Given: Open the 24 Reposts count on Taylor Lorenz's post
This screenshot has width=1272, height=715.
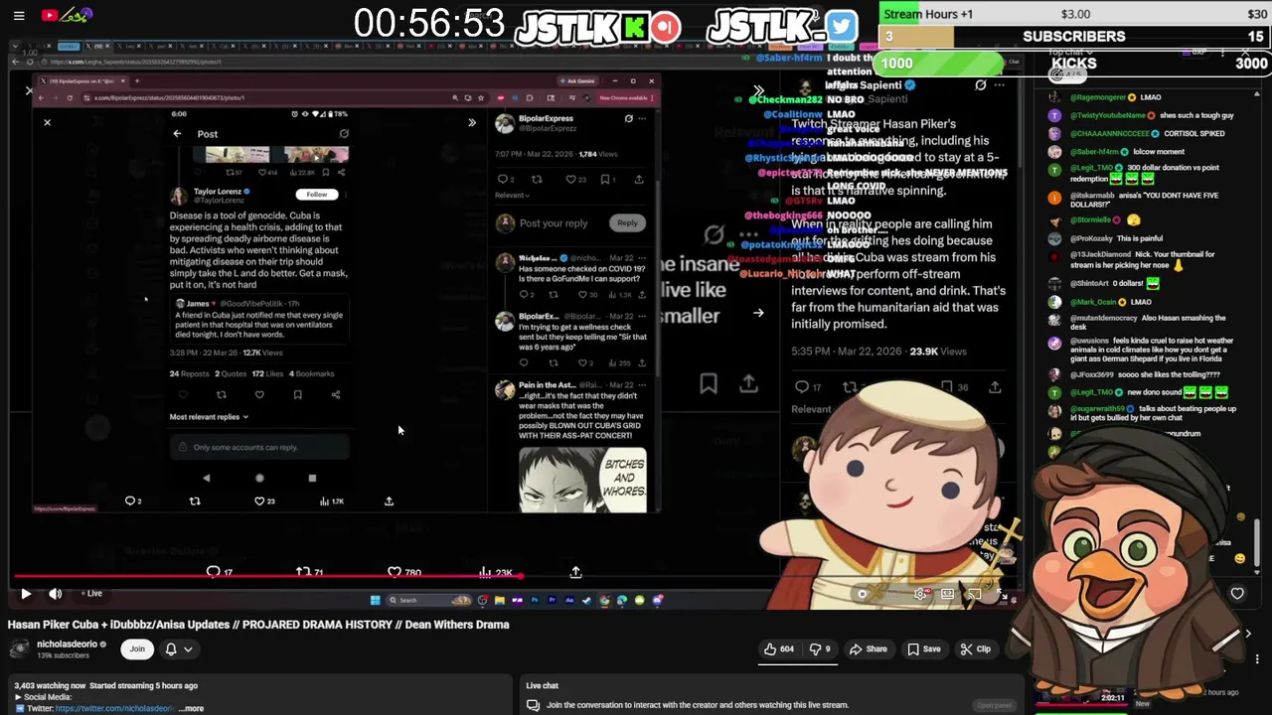Looking at the screenshot, I should point(188,374).
